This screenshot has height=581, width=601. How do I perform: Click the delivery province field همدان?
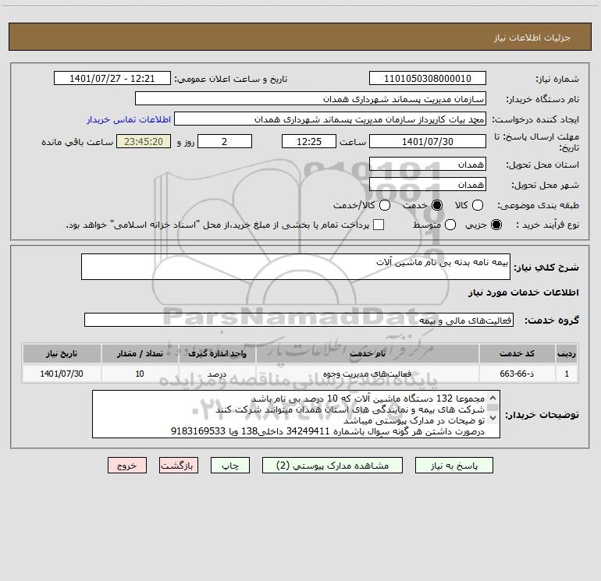(x=428, y=164)
